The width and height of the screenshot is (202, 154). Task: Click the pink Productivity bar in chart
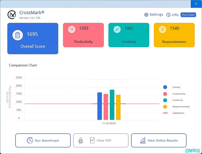pyautogui.click(x=106, y=107)
